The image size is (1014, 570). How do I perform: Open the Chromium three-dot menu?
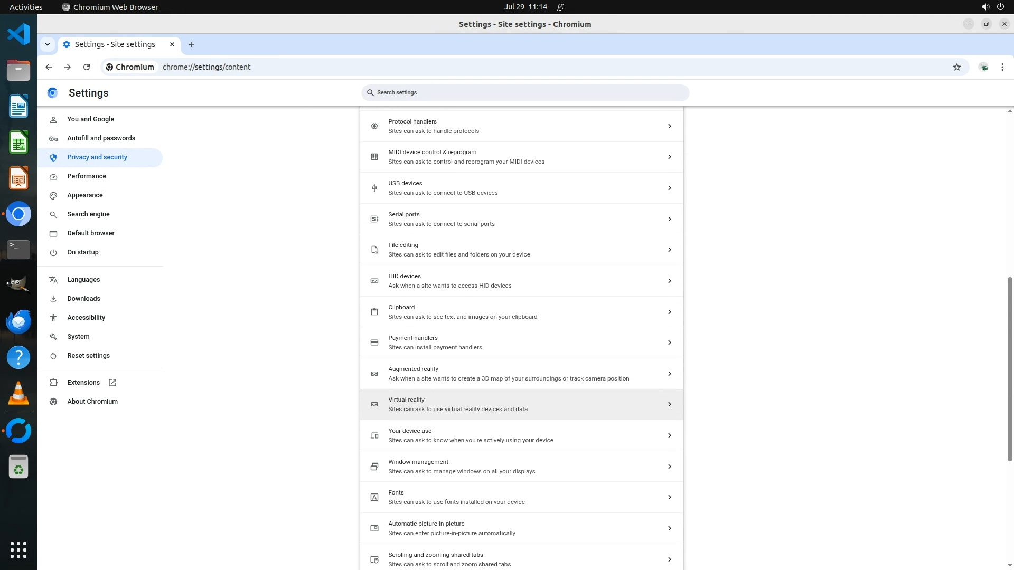(1002, 67)
